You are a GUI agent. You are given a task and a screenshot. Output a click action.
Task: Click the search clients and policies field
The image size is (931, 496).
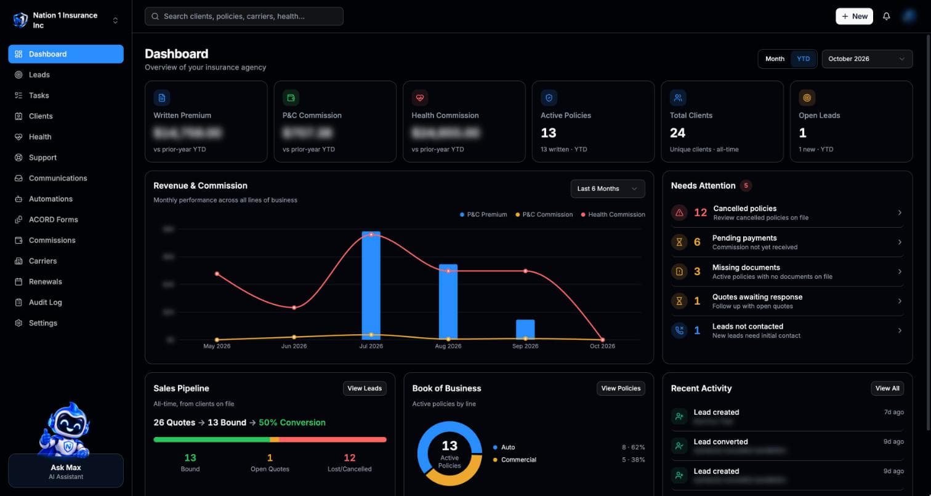tap(244, 17)
